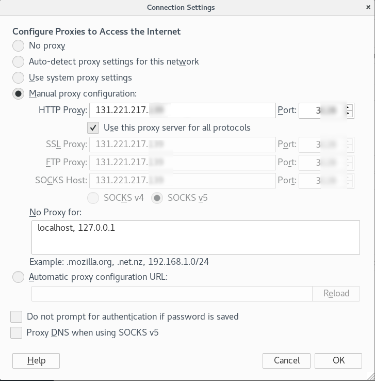The image size is (375, 381).
Task: Select the SOCKS v5 radio button
Action: click(x=157, y=198)
